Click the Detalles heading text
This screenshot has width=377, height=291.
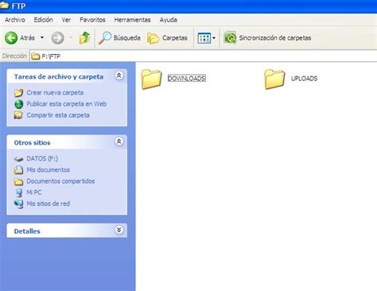pos(27,231)
